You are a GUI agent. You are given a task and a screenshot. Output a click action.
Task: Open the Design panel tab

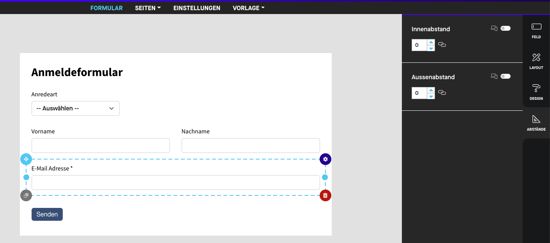[x=536, y=92]
